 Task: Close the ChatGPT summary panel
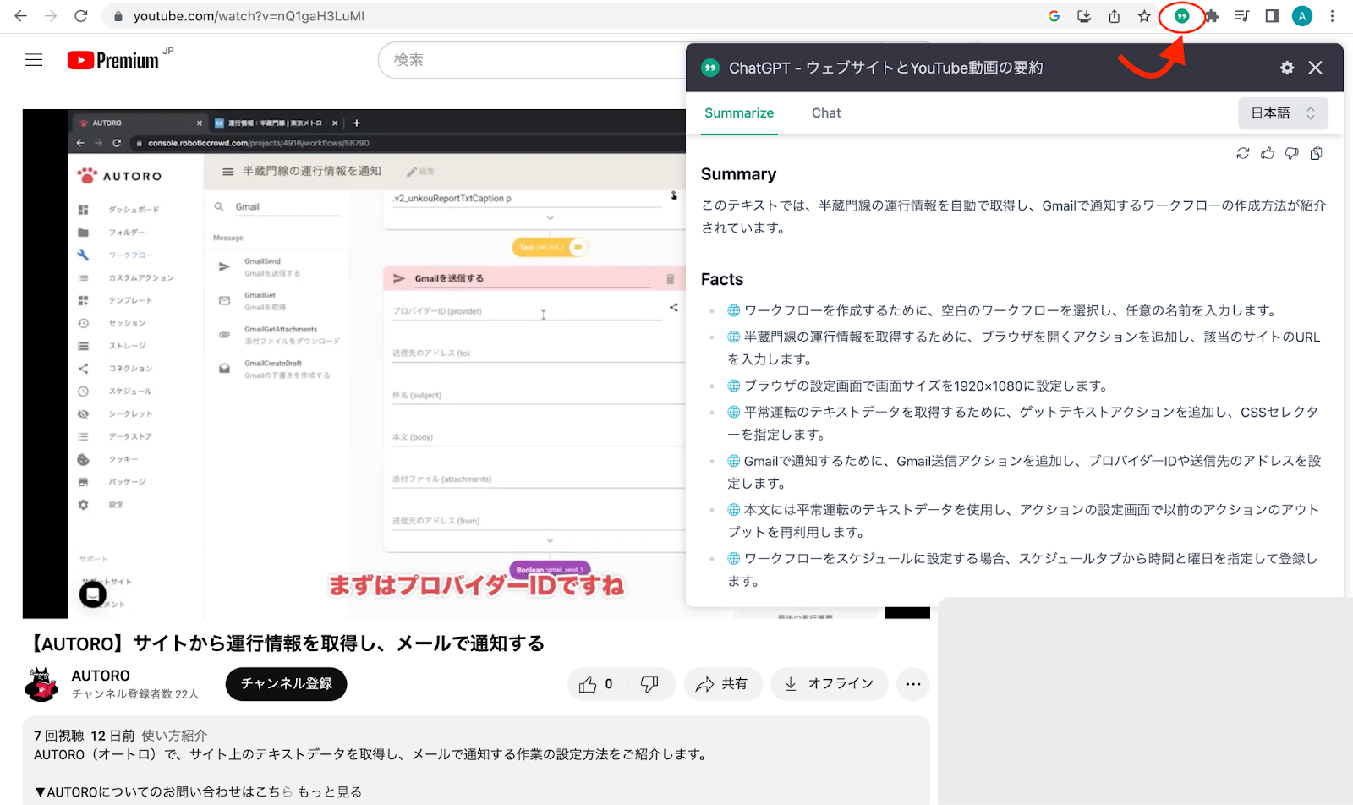[1315, 68]
